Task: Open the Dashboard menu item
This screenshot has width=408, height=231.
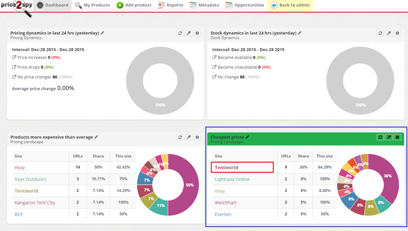Action: 53,5
